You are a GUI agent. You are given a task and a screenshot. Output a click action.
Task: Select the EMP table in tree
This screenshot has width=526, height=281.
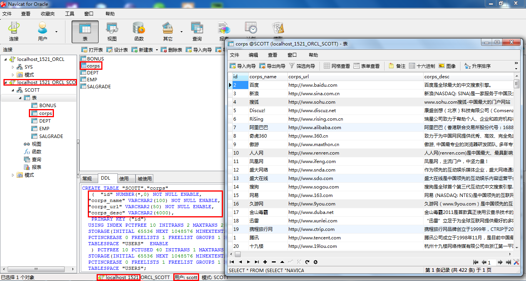[x=44, y=128]
